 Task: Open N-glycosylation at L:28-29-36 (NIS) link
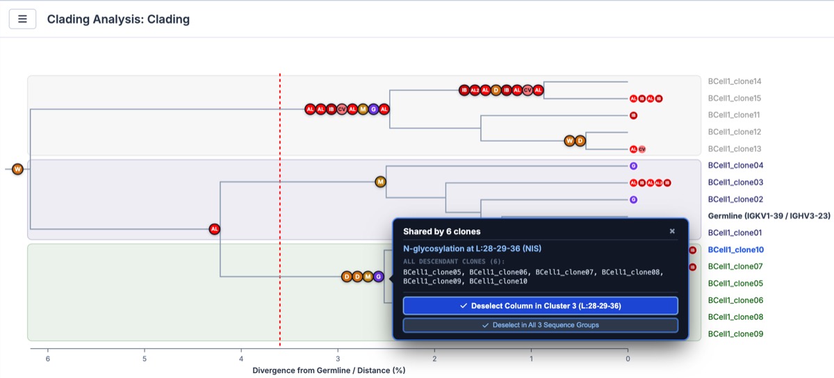point(472,249)
